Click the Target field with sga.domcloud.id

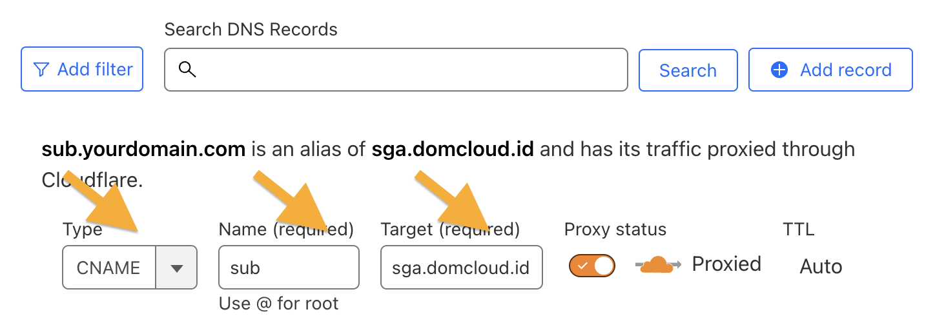pos(461,268)
